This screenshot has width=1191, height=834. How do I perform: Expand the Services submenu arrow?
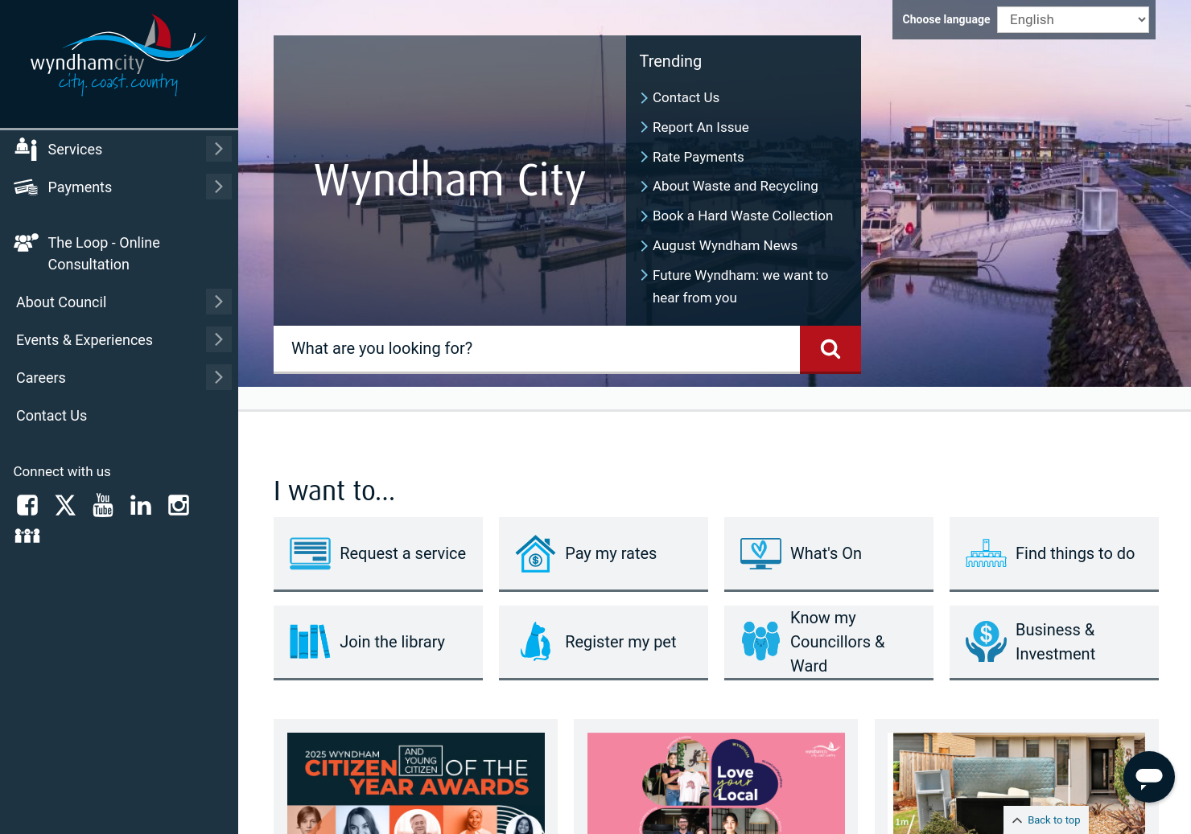[x=218, y=149]
